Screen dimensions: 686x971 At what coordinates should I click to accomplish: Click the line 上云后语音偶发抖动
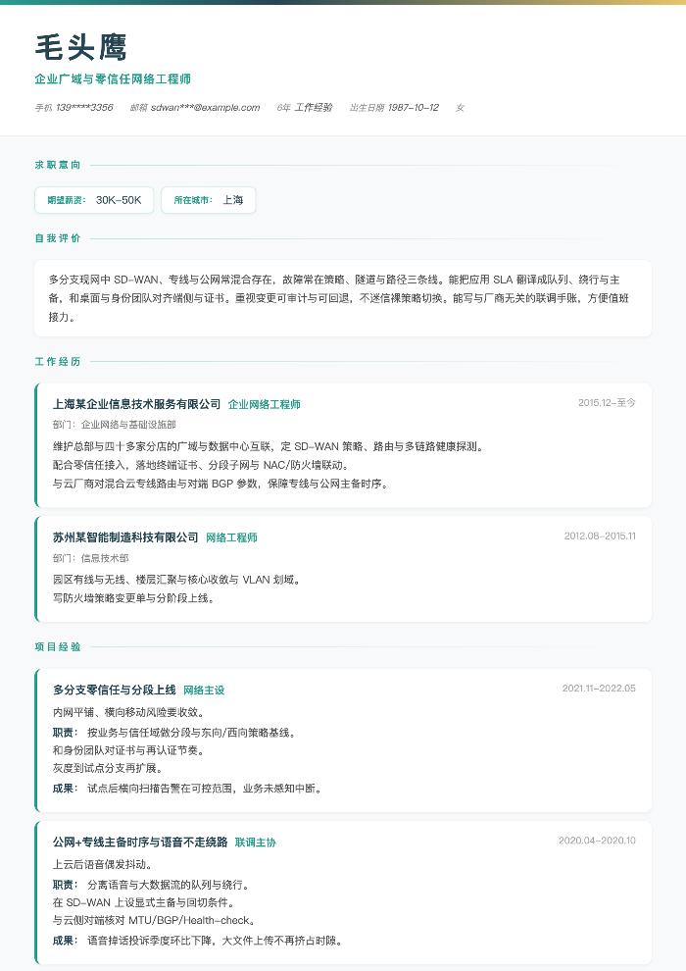pyautogui.click(x=103, y=865)
